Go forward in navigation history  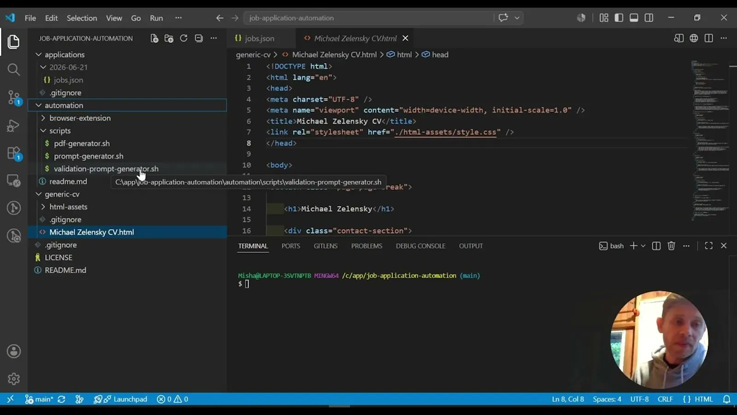235,18
